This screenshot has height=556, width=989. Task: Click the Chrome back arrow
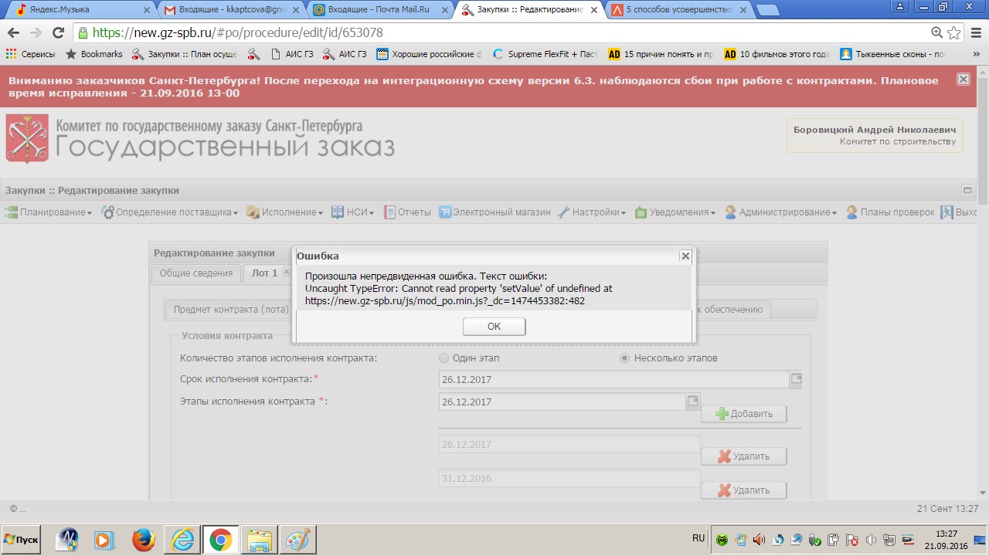pos(13,33)
